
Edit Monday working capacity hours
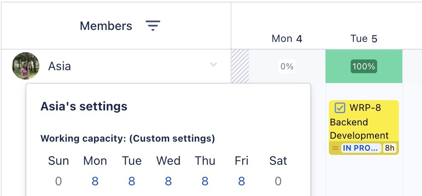tap(95, 181)
